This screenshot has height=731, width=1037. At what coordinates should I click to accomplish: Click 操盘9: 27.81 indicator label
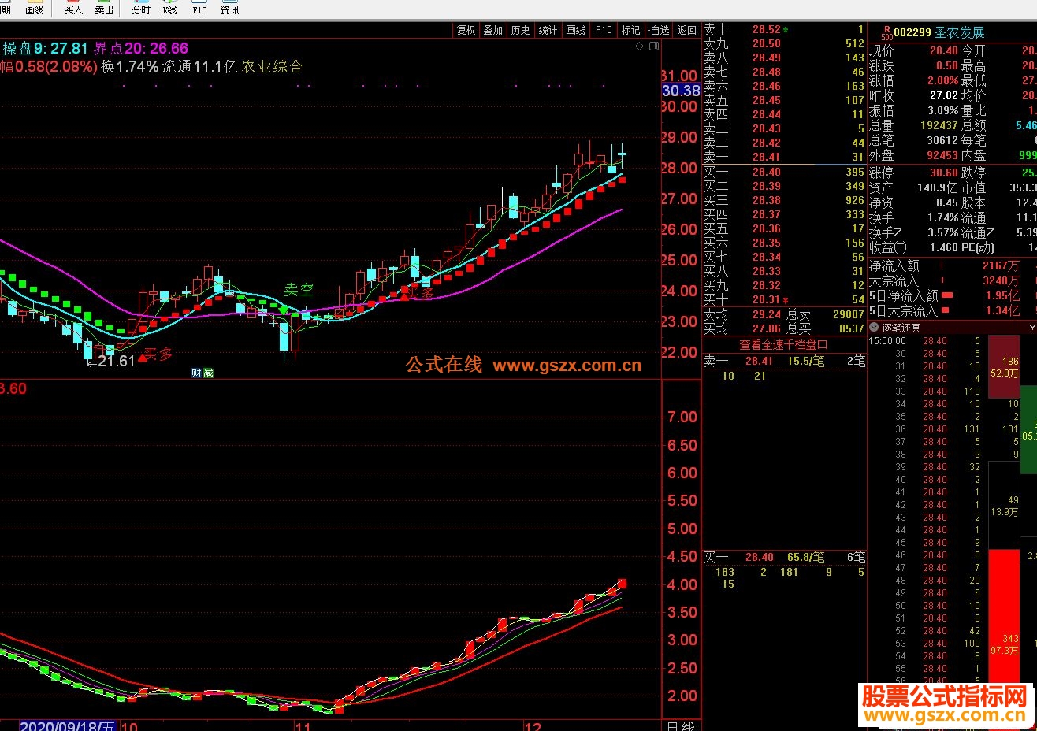coord(45,48)
